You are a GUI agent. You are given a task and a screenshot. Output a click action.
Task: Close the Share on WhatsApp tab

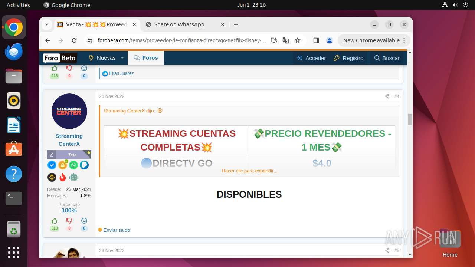coord(223,24)
